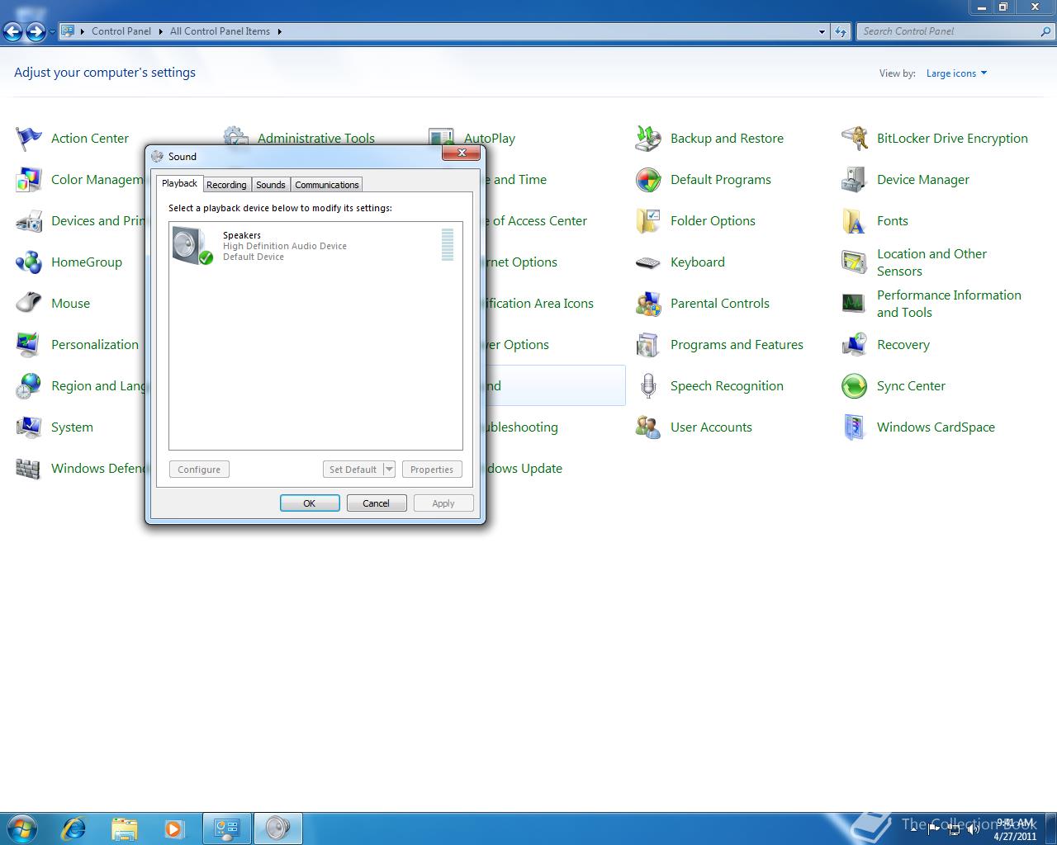Image resolution: width=1057 pixels, height=845 pixels.
Task: Open User Accounts
Action: (711, 427)
